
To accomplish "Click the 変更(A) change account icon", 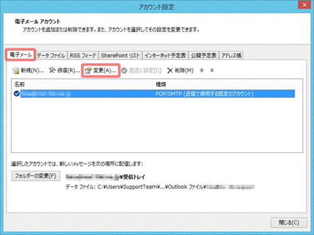I will [x=88, y=71].
